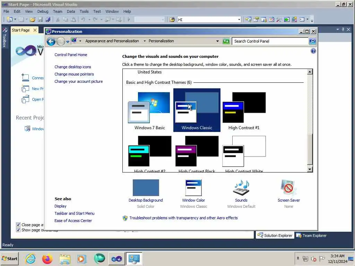355x266 pixels.
Task: Switch to the Team Explorer tab
Action: click(x=311, y=236)
